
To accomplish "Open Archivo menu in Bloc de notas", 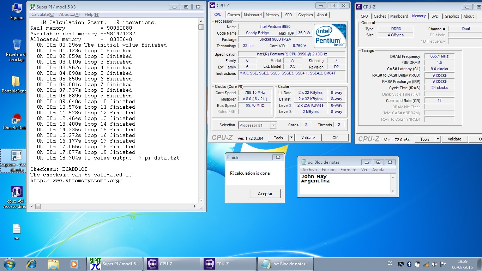I will point(309,170).
